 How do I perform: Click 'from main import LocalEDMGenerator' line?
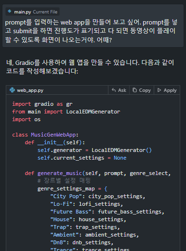point(66,112)
